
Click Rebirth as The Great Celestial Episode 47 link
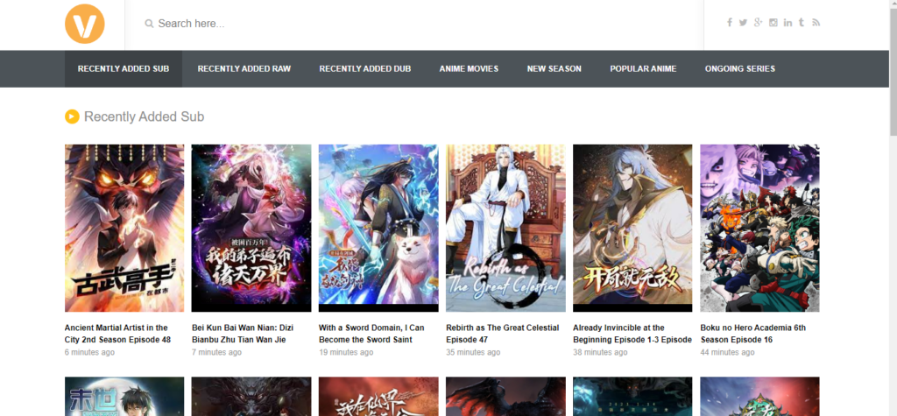click(x=503, y=334)
